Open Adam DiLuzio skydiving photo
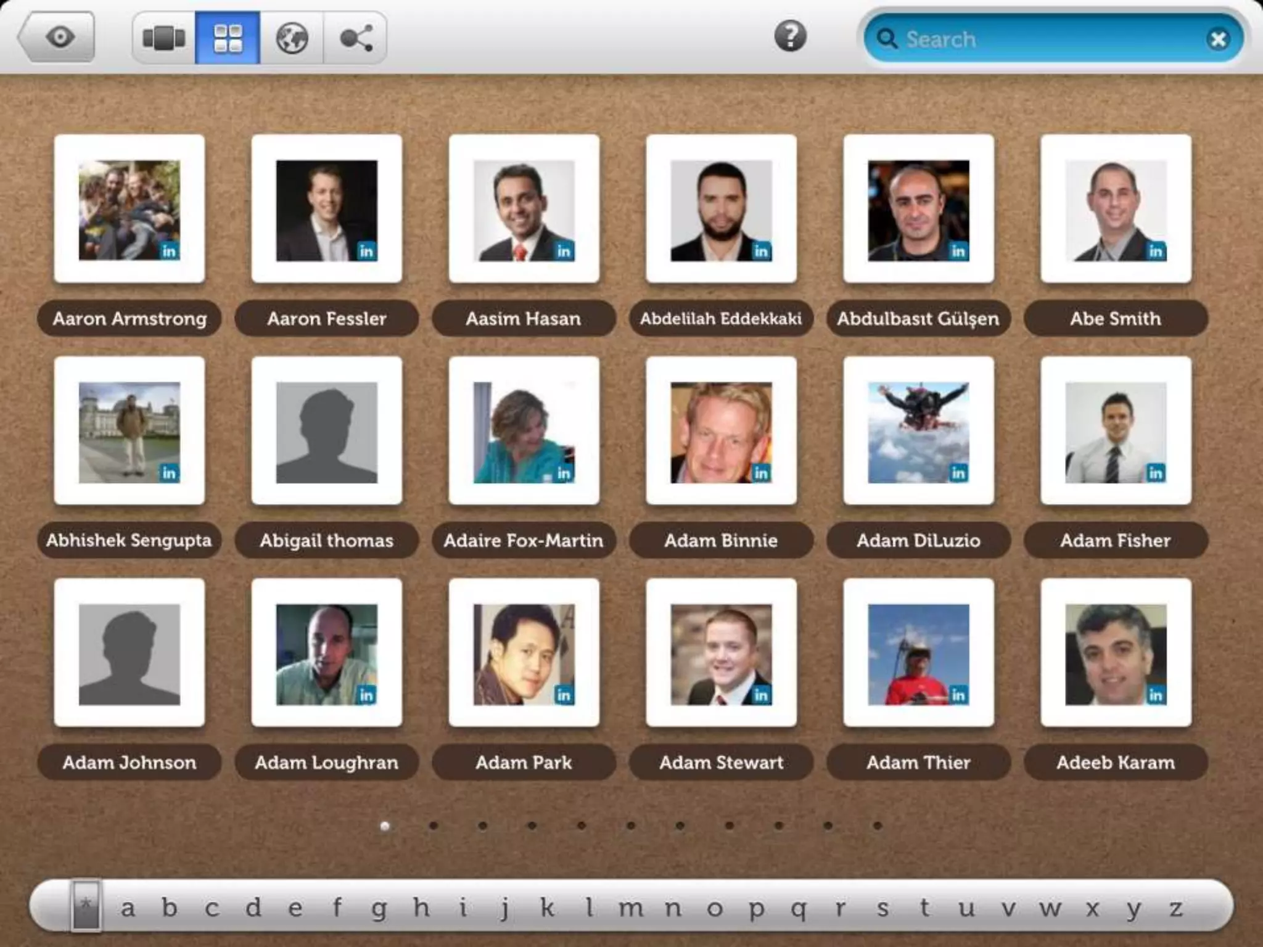The image size is (1263, 947). [x=918, y=432]
